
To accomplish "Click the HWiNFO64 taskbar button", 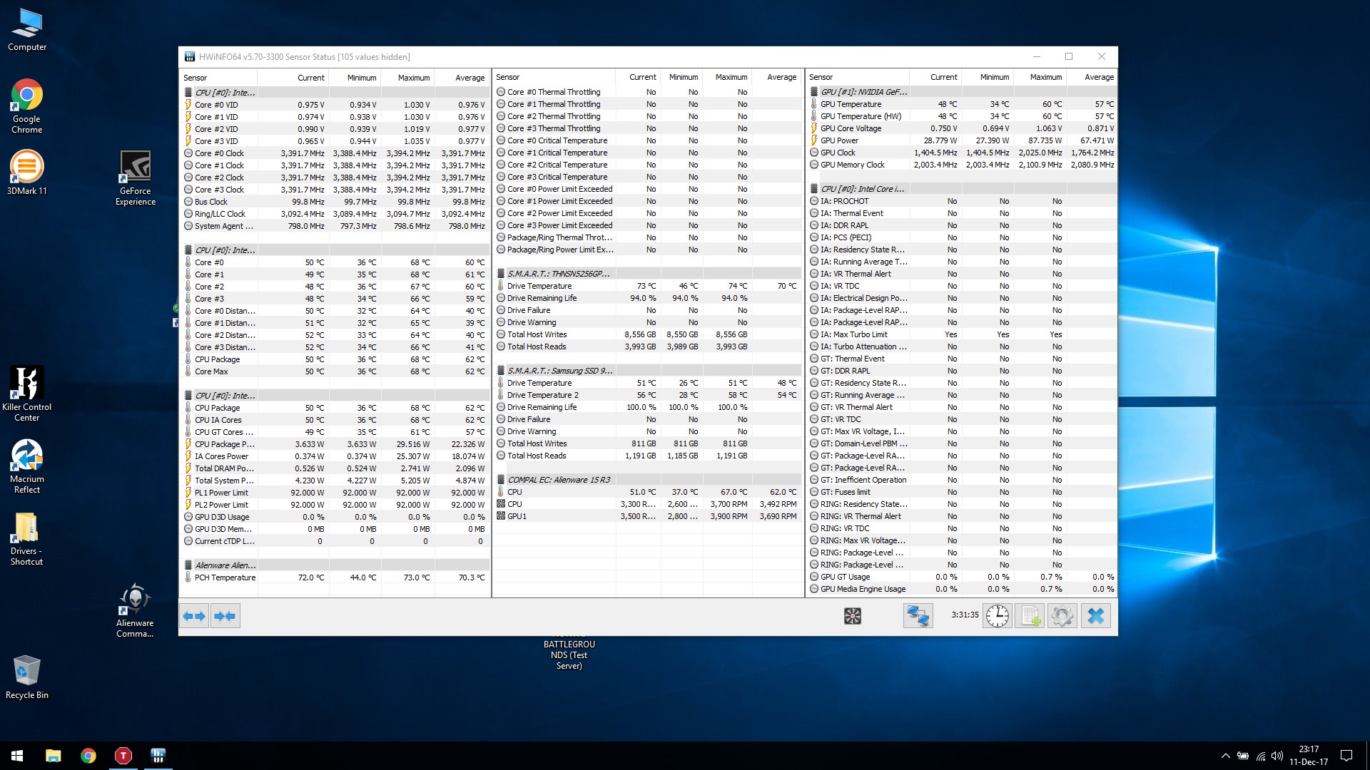I will point(158,756).
